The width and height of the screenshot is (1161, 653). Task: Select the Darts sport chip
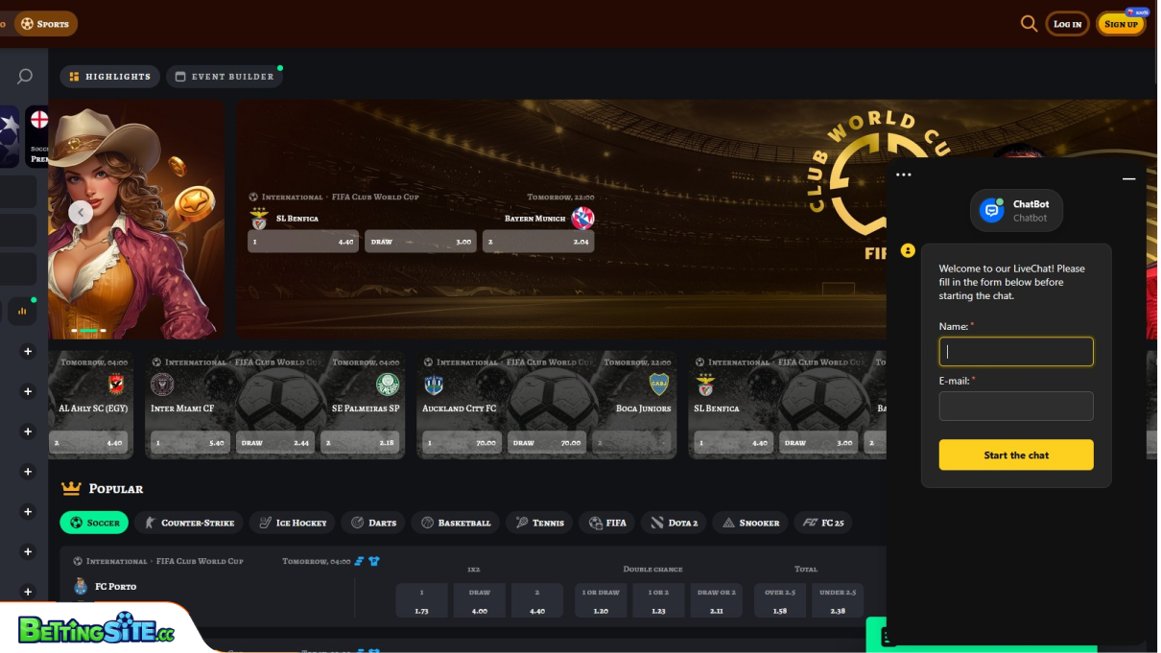click(x=373, y=523)
